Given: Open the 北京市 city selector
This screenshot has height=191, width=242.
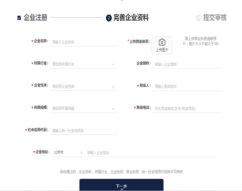Looking at the screenshot, I should (68, 153).
